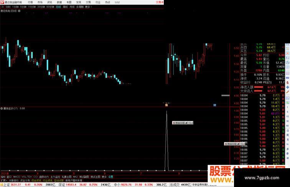This screenshot has height=187, width=290.
Task: Open the 综合资讯 tab
Action: [x=36, y=180]
